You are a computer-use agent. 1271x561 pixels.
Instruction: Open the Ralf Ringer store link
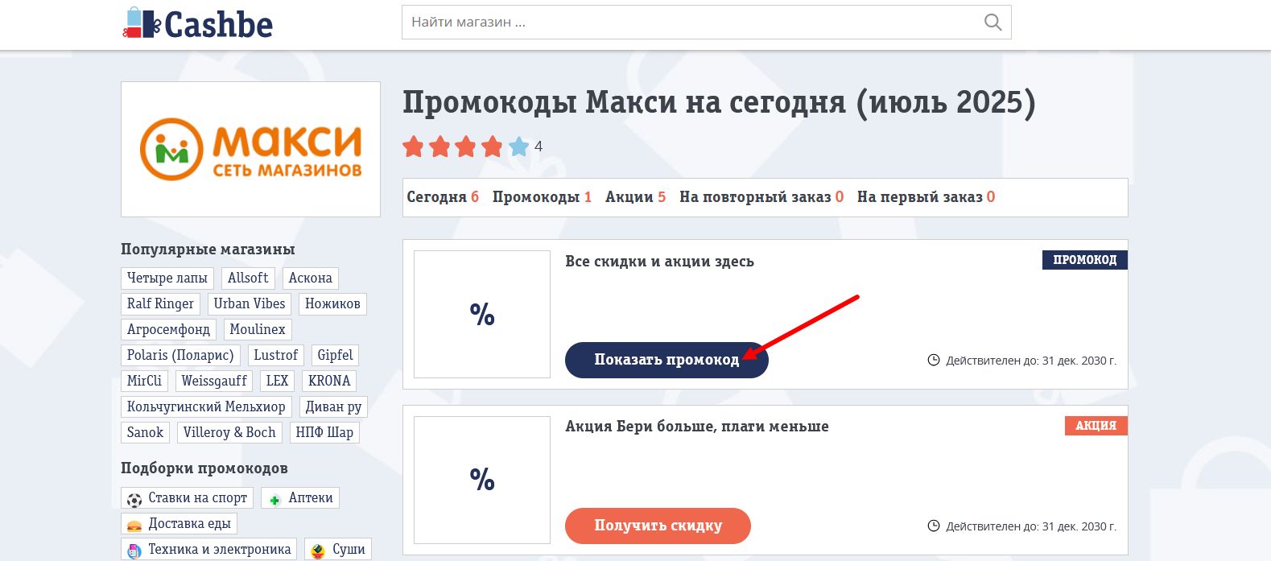click(160, 303)
